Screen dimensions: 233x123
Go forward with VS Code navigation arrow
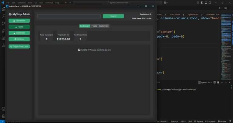[x=70, y=3]
